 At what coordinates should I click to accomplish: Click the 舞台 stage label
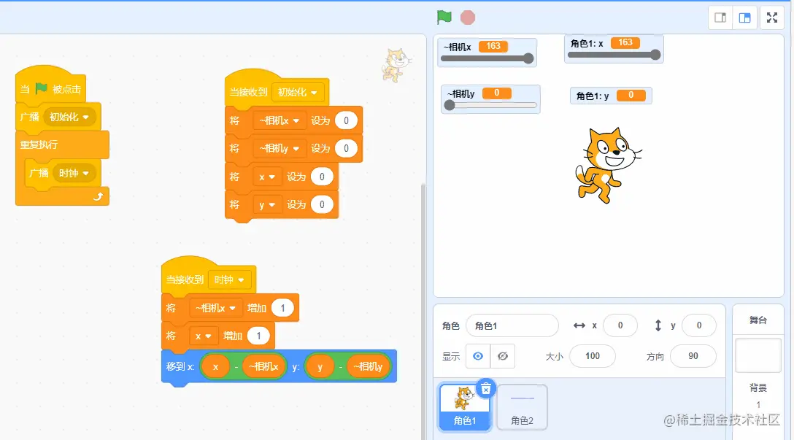click(x=758, y=320)
